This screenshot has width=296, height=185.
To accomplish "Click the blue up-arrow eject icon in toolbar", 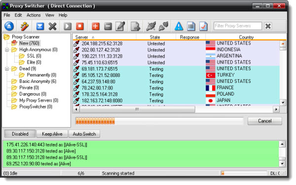I will (9, 26).
